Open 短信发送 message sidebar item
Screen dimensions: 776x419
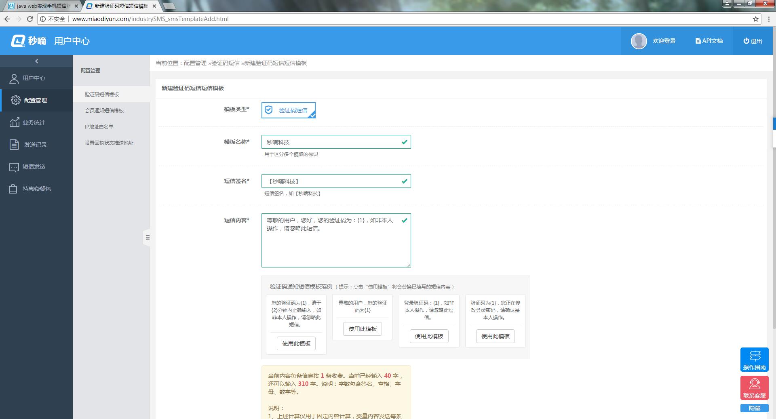pyautogui.click(x=36, y=166)
